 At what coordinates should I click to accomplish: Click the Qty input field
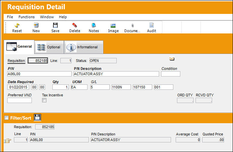(x=60, y=87)
